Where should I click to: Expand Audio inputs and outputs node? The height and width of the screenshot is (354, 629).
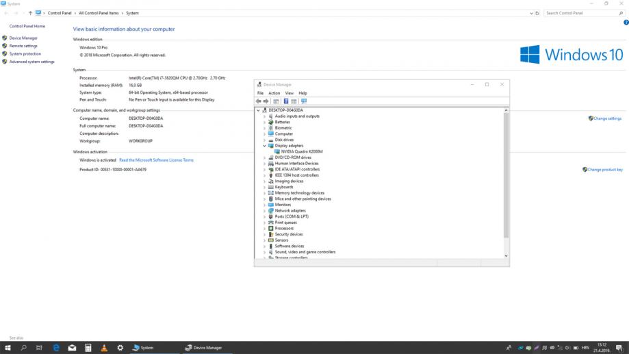click(264, 116)
